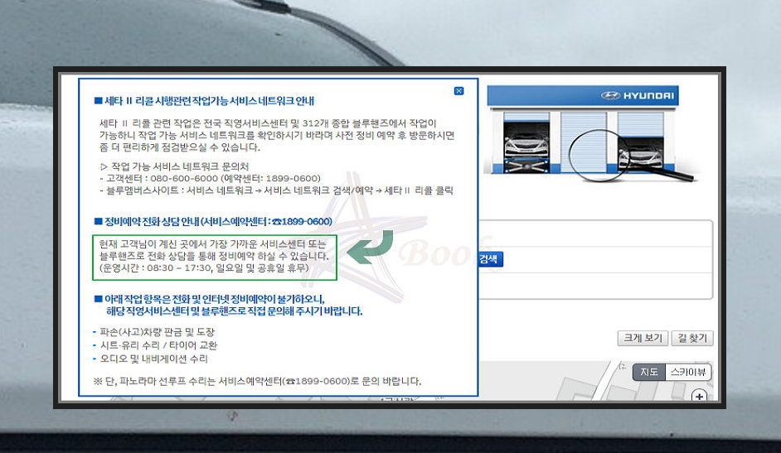Image resolution: width=781 pixels, height=453 pixels.
Task: Click the 블루멤버스사이트 navigation path line
Action: (276, 190)
